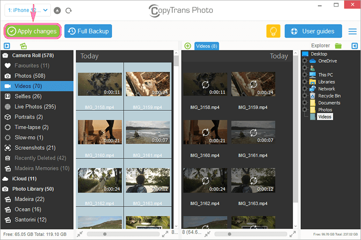This screenshot has height=240, width=361.
Task: Open Screenshots (21) album
Action: [37, 148]
